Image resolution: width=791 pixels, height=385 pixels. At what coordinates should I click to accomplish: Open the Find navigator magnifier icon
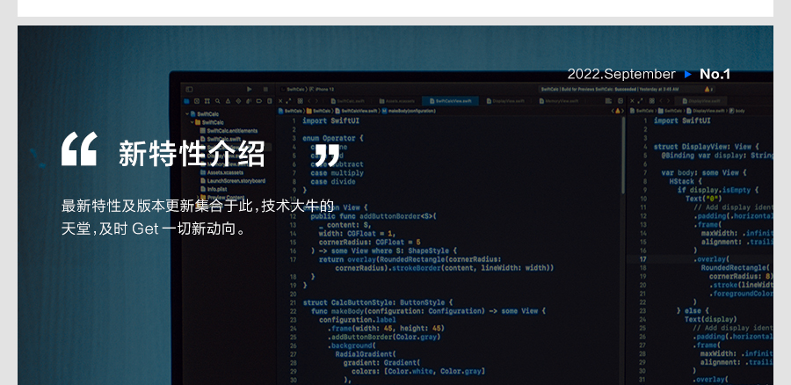coord(216,100)
